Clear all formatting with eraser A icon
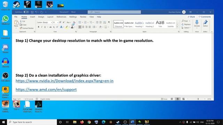223x125 pixels. pos(74,22)
